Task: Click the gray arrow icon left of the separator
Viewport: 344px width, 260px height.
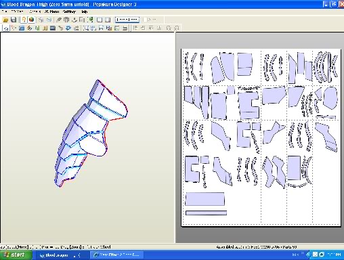Action: point(77,28)
